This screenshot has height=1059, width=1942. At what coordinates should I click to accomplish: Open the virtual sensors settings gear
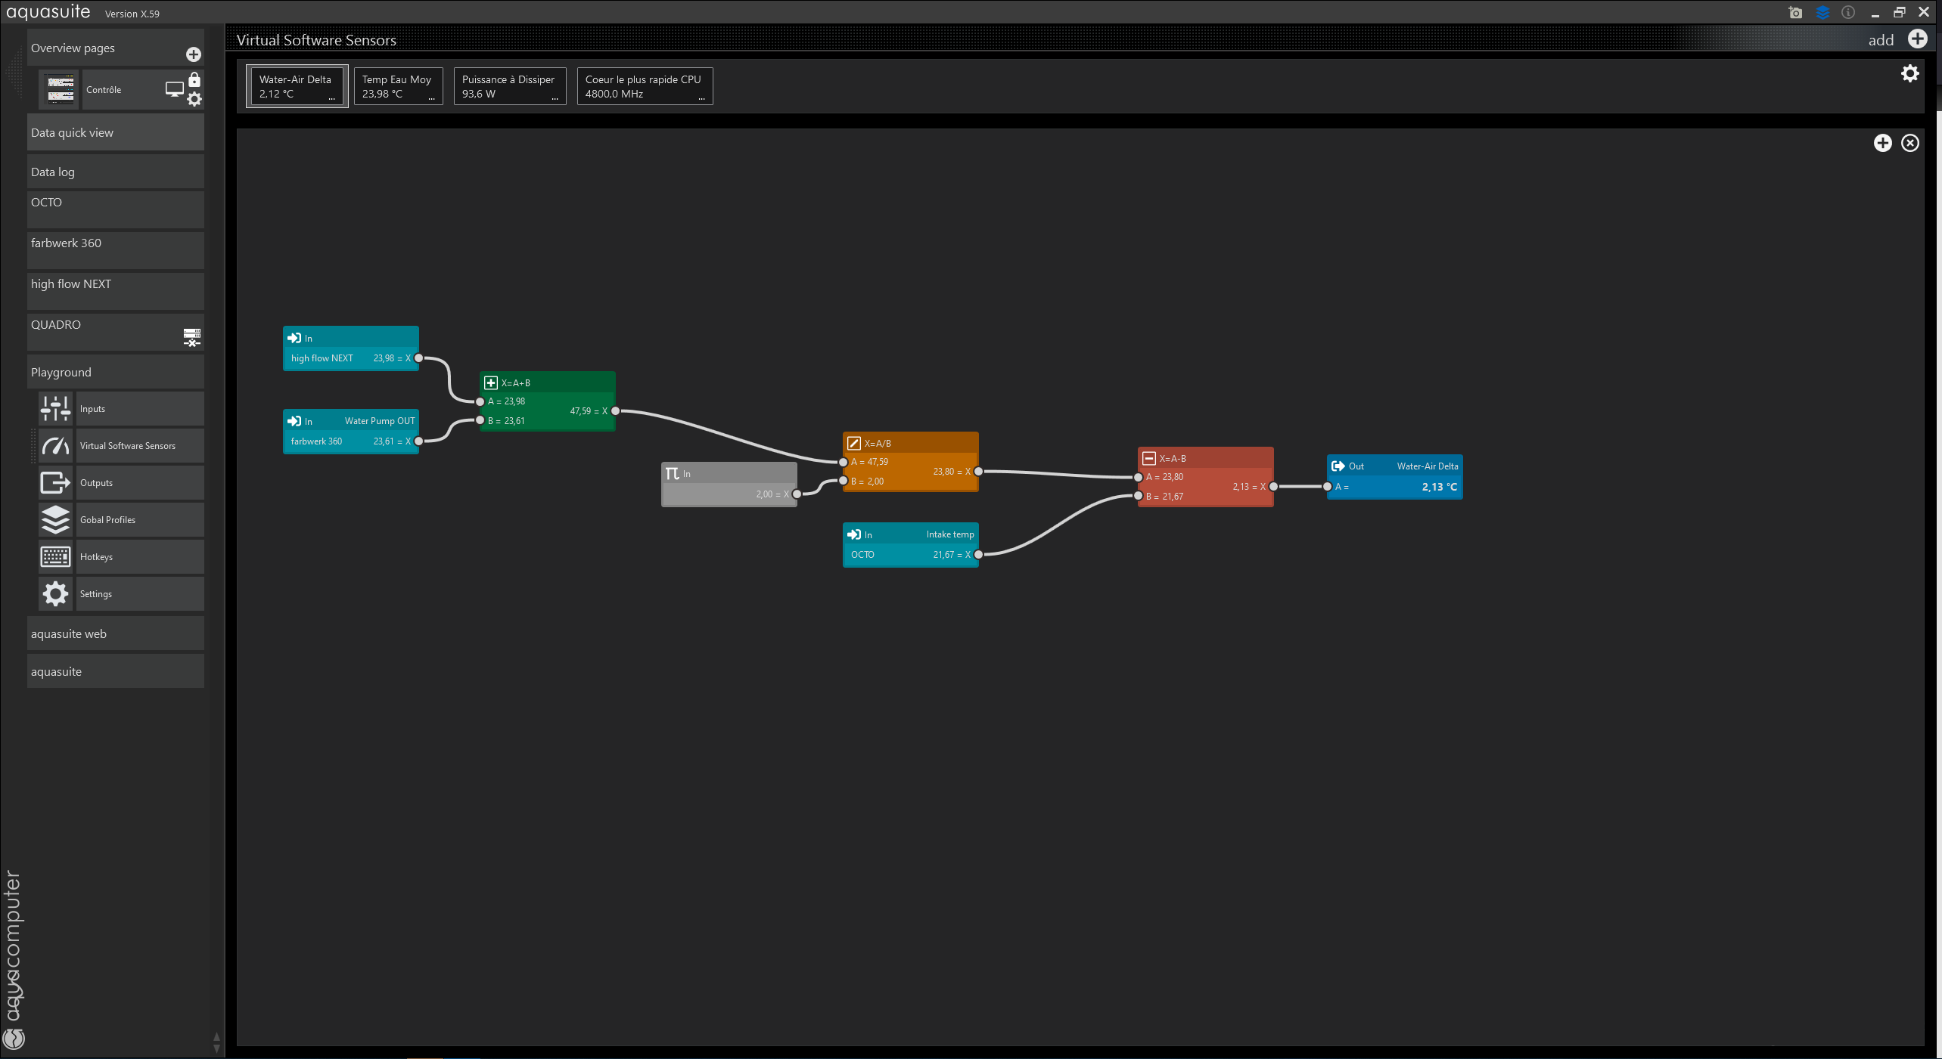[x=1910, y=73]
